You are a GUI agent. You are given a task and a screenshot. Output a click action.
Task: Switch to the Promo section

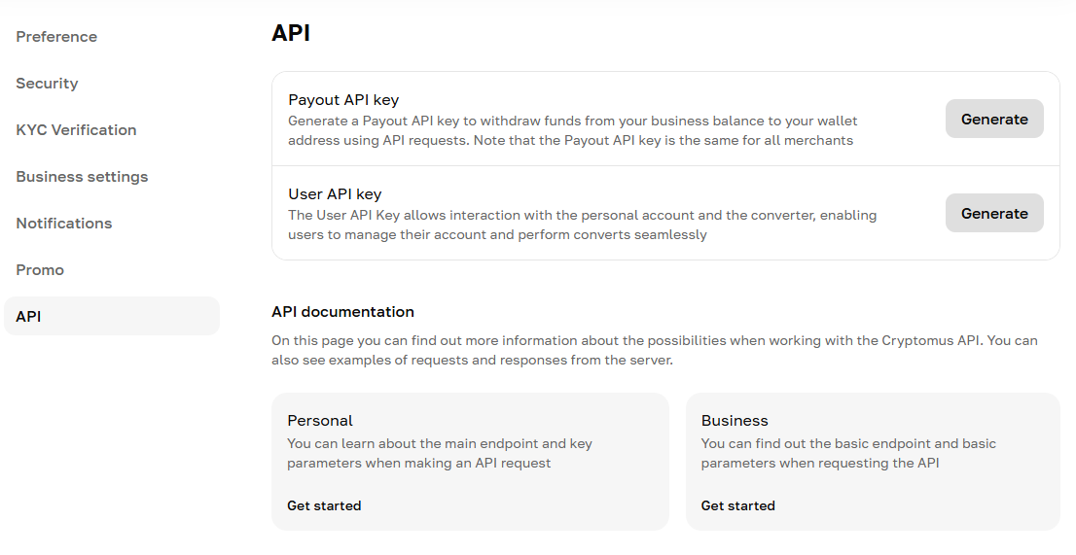[x=40, y=270]
